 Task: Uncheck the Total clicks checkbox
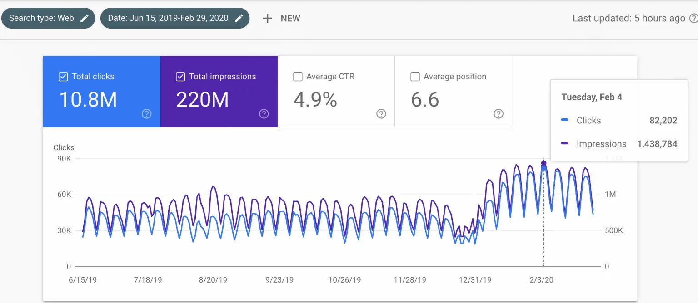[x=63, y=77]
